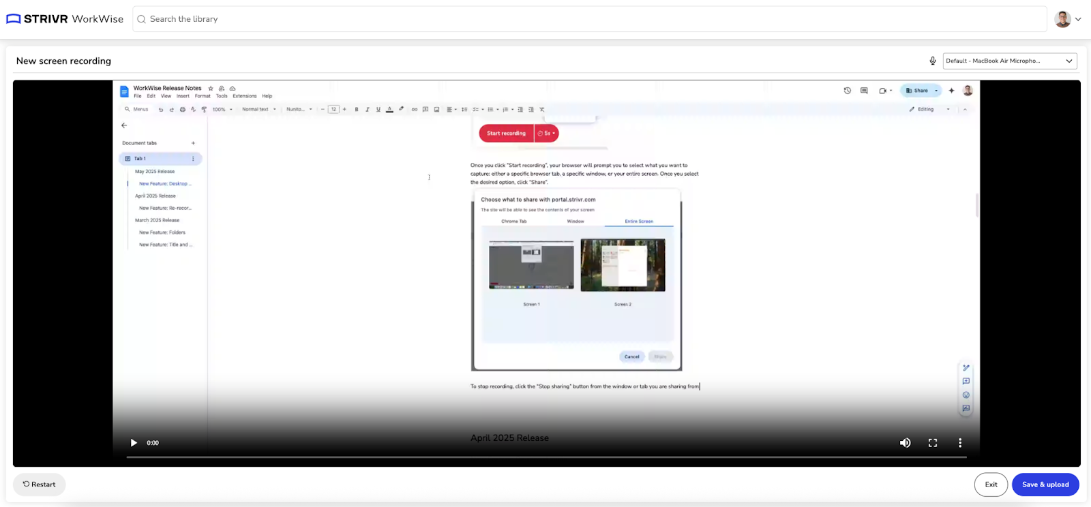Viewport: 1091px width, 507px height.
Task: Exit the new screen recording page
Action: [x=991, y=485]
